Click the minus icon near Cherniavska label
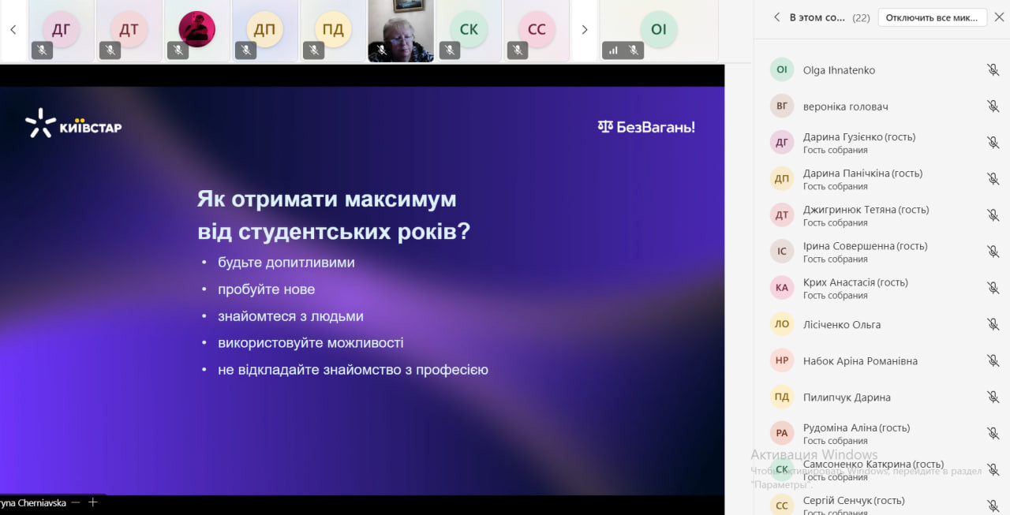The image size is (1010, 515). [x=76, y=502]
